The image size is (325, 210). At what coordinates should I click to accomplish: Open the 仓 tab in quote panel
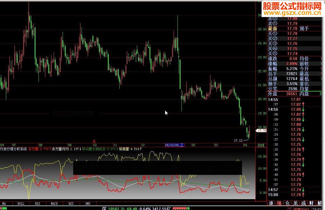(x=287, y=203)
